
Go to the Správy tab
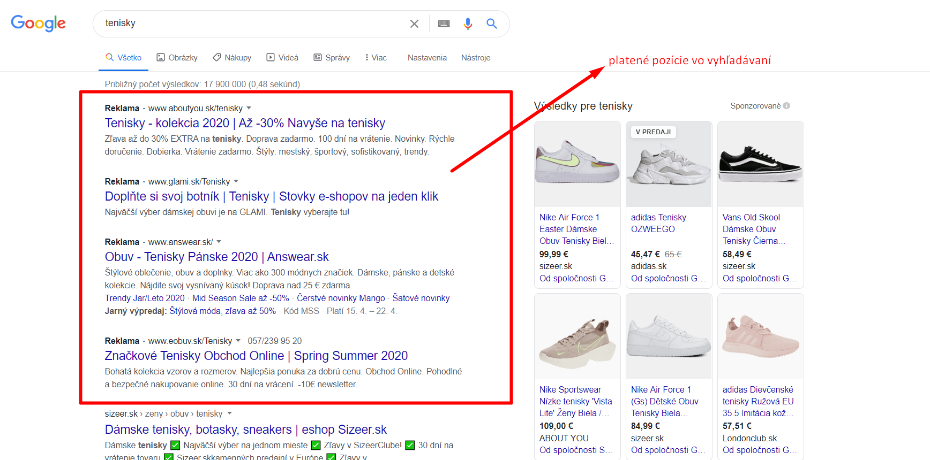point(332,58)
